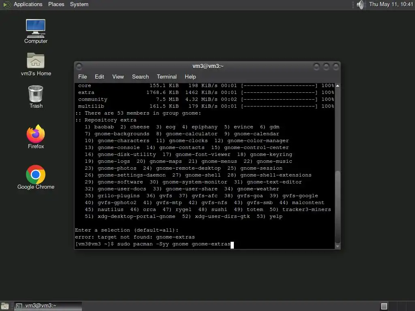Click the clock showing Thu May 11, 10:41

pyautogui.click(x=391, y=4)
